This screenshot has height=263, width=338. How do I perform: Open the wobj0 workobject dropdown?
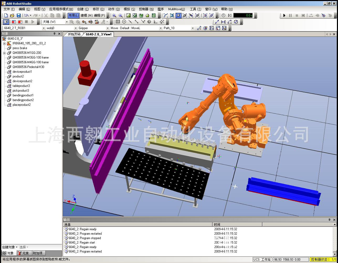tap(76, 28)
